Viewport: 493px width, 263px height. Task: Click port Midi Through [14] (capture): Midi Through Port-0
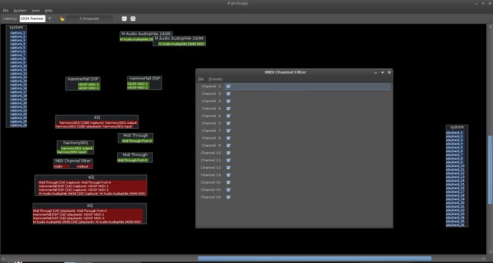92,182
